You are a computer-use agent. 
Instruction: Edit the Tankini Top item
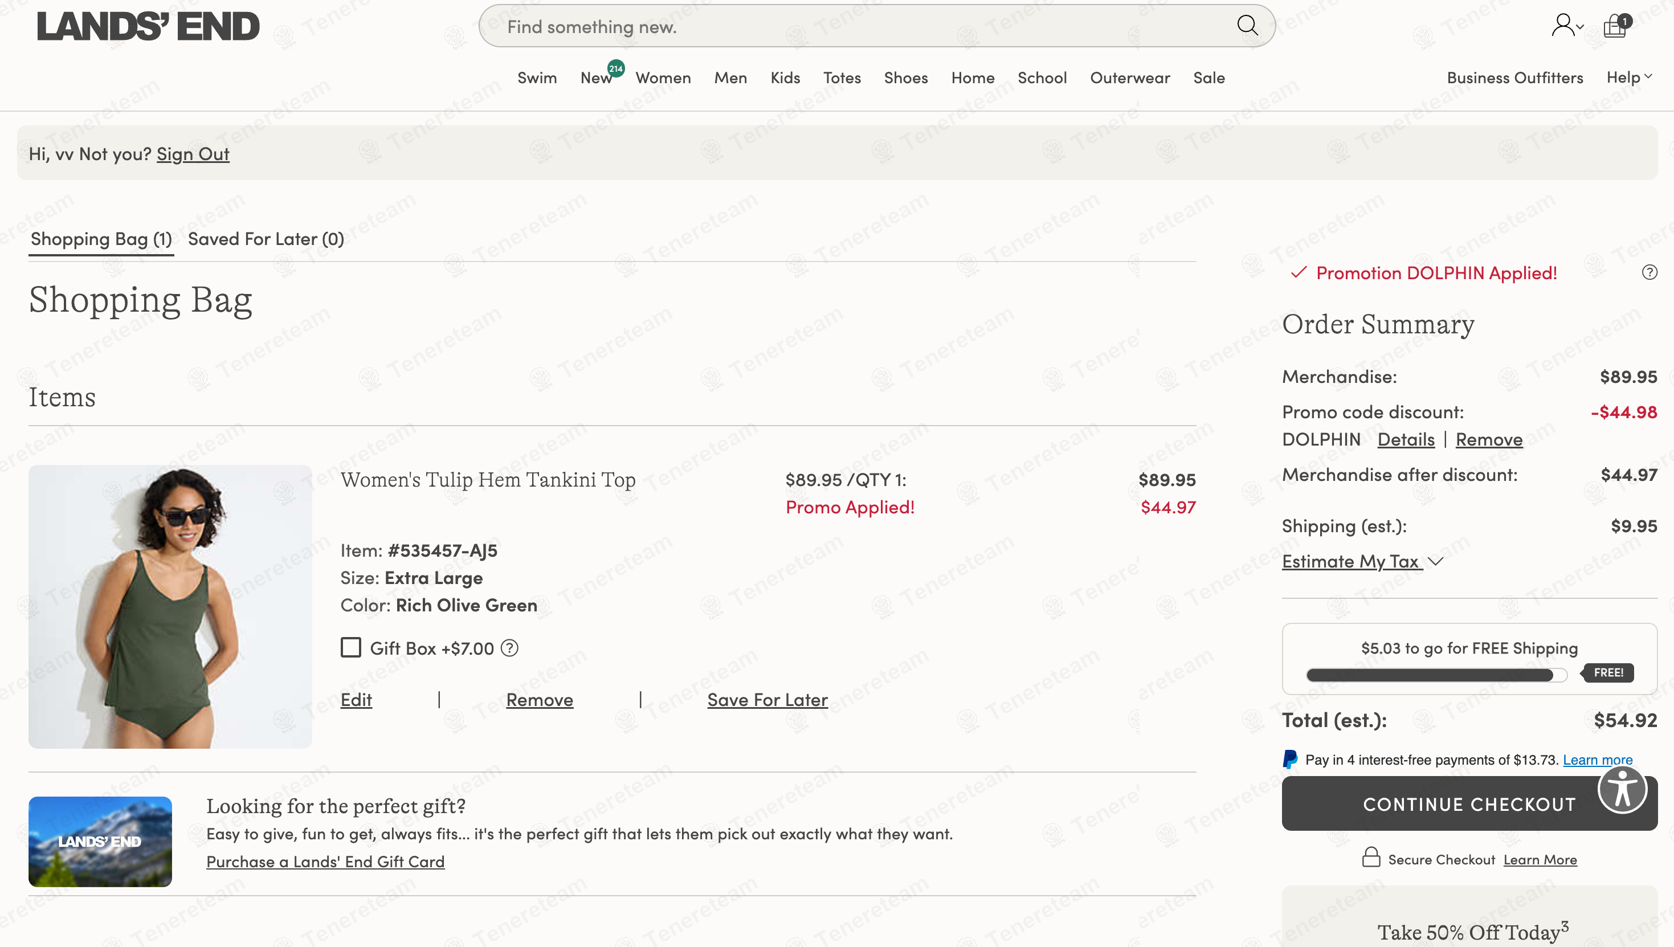coord(356,700)
